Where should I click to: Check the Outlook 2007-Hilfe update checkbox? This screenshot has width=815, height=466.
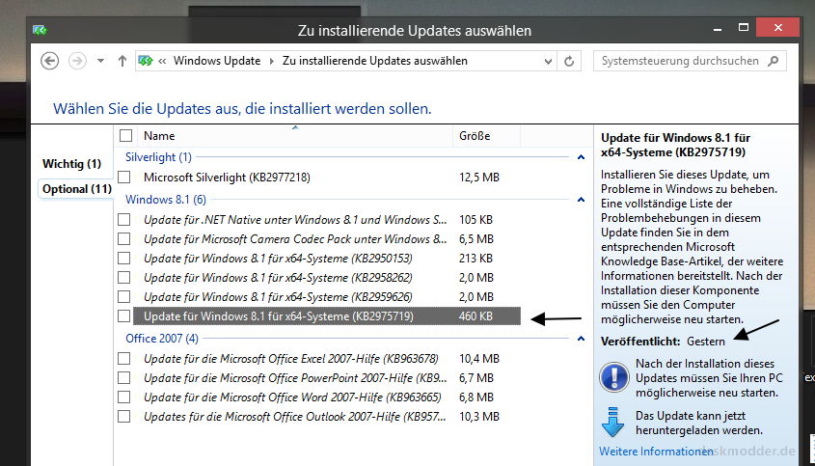click(x=123, y=416)
